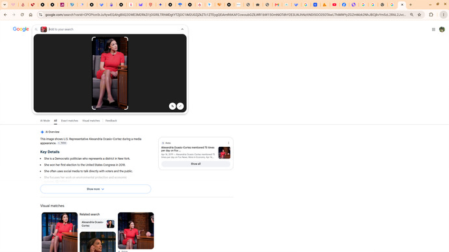
Task: Collapse the image preview with chevron
Action: (x=182, y=29)
